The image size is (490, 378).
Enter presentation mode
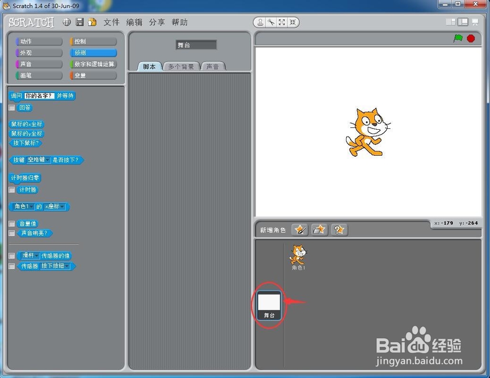tap(475, 22)
